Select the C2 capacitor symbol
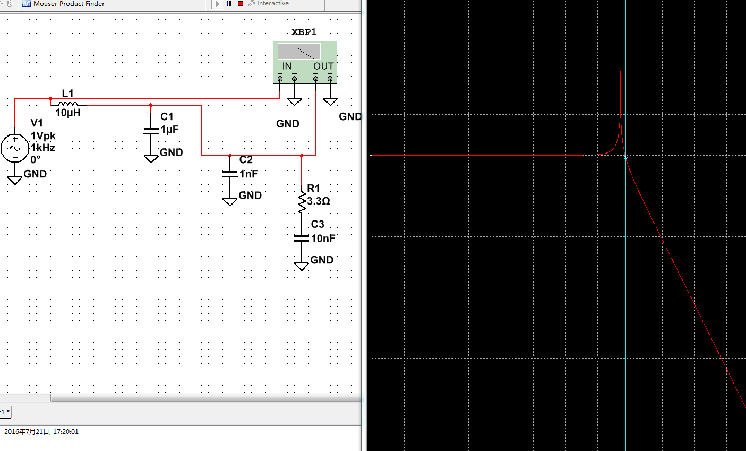This screenshot has height=451, width=746. 230,174
